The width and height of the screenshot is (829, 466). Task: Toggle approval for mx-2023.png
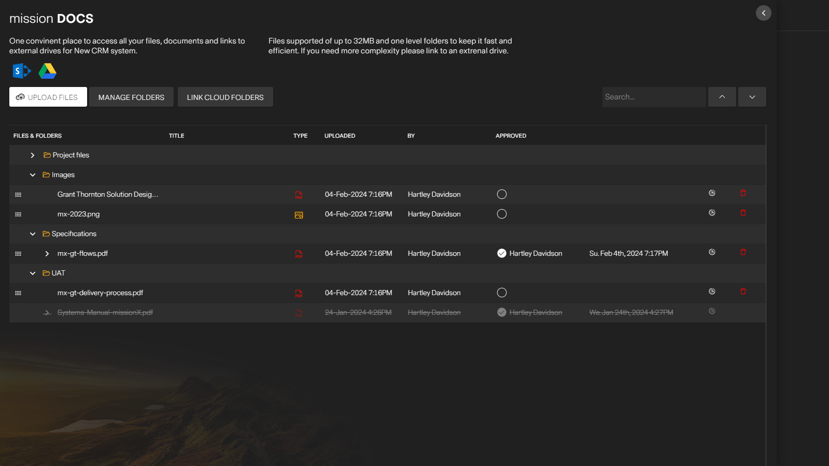tap(501, 214)
